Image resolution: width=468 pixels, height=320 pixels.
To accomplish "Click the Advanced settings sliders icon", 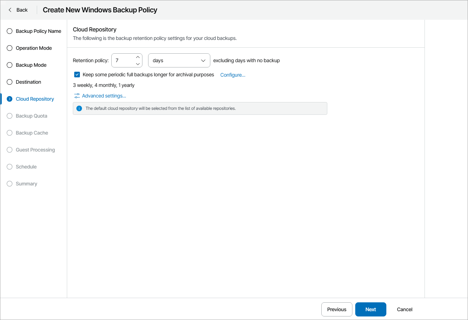I will click(x=77, y=96).
